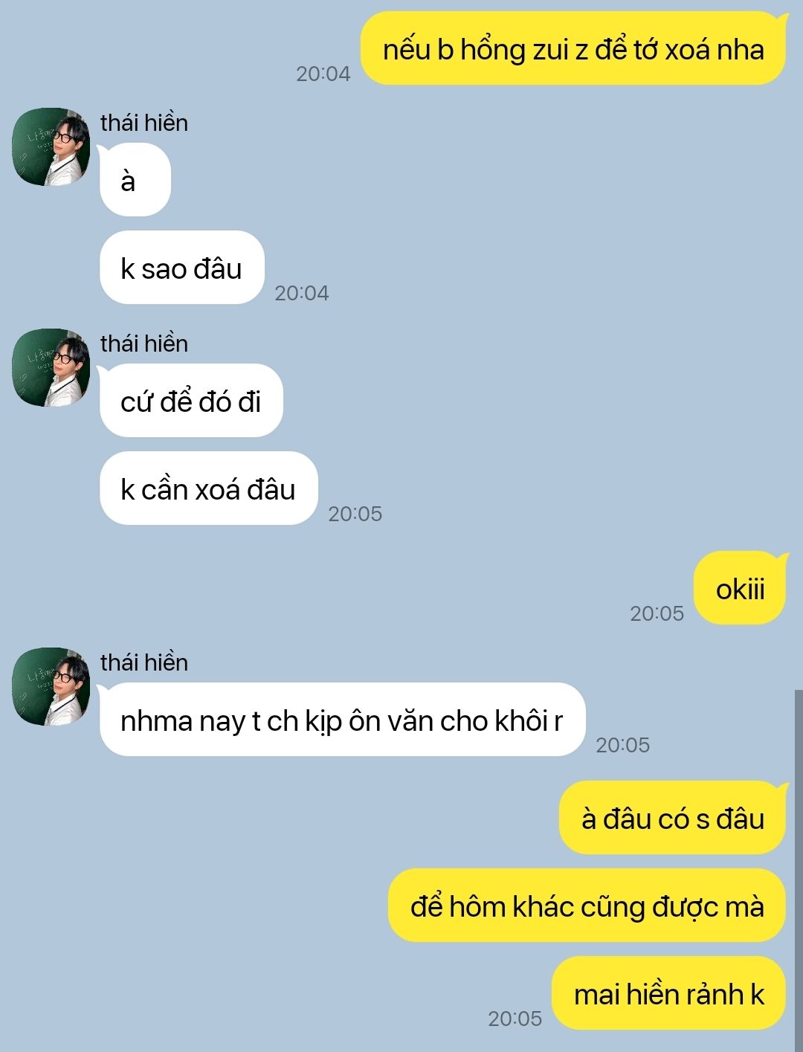The height and width of the screenshot is (1052, 803).
Task: Tap the 'thái hiền' name above 'cứ để đó đi'
Action: coord(144,343)
